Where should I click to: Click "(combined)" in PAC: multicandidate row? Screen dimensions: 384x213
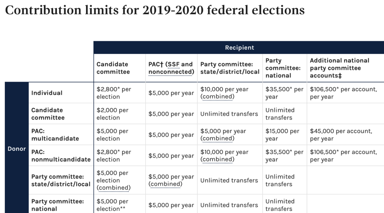click(x=217, y=139)
